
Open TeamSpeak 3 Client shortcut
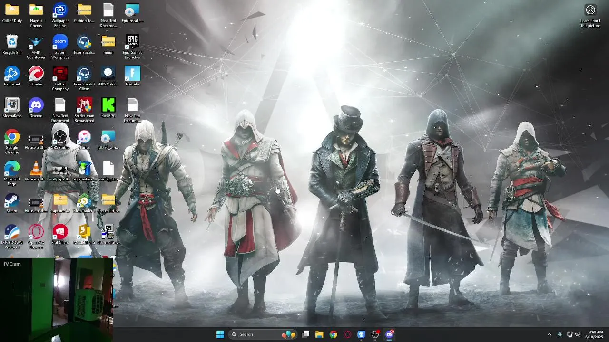pyautogui.click(x=84, y=79)
